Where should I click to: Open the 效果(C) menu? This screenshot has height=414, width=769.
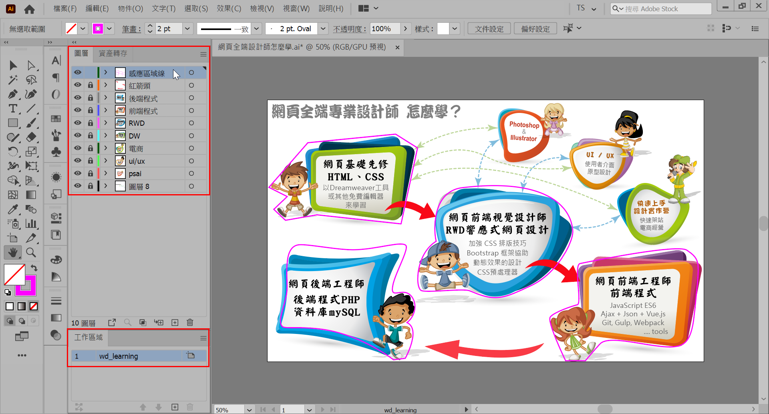[x=229, y=8]
